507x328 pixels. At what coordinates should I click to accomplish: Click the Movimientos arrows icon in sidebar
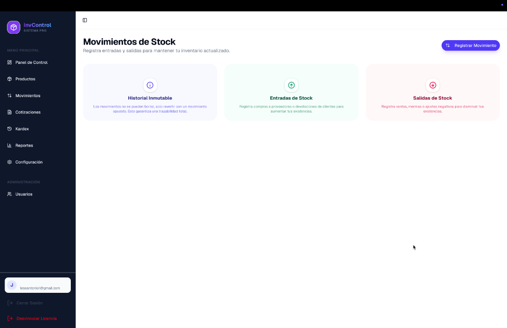tap(9, 96)
